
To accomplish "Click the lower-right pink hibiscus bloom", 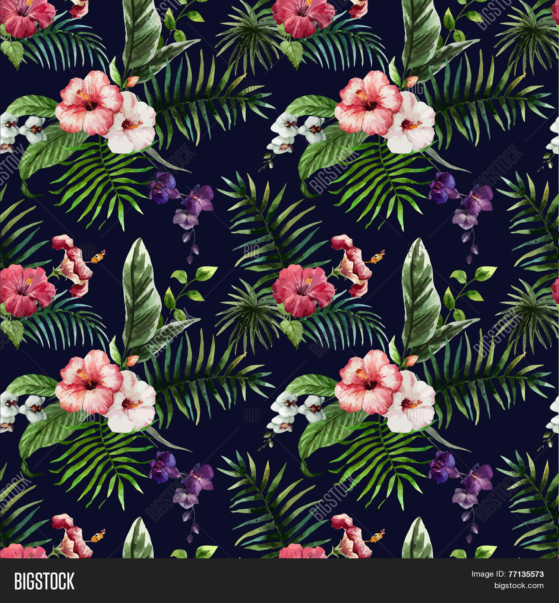I will [x=368, y=382].
